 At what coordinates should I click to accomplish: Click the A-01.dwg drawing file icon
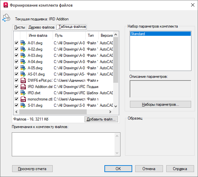click(23, 43)
